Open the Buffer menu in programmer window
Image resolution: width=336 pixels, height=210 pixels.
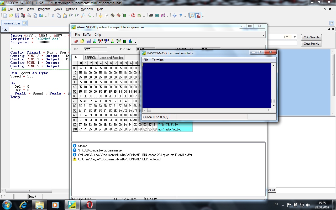87,35
